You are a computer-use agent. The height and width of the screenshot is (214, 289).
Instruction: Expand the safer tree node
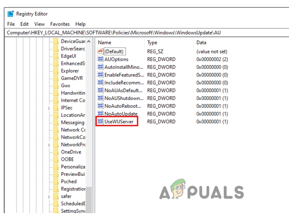[x=49, y=197]
